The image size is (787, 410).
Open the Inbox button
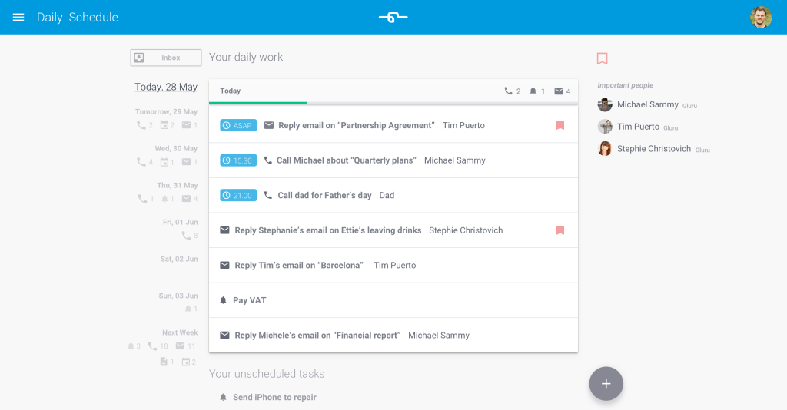pos(166,58)
